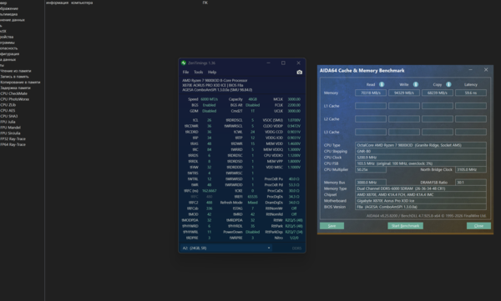This screenshot has height=301, width=501.
Task: Click the ZenTimings app logo icon
Action: coord(184,63)
